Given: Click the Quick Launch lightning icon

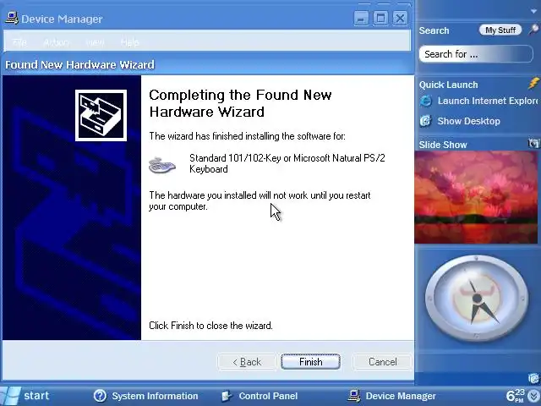Looking at the screenshot, I should pos(533,83).
